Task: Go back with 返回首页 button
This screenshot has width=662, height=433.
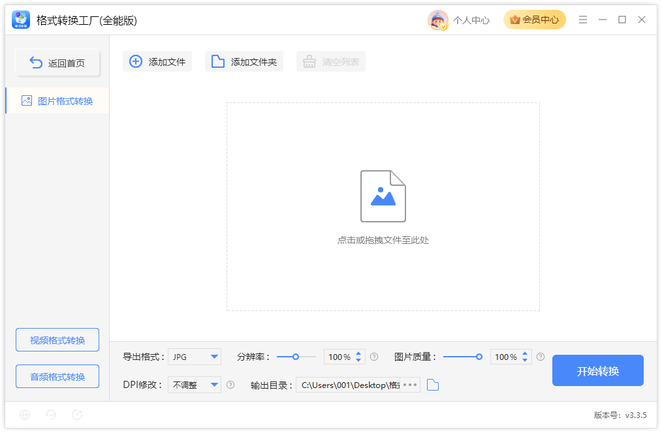Action: [57, 63]
